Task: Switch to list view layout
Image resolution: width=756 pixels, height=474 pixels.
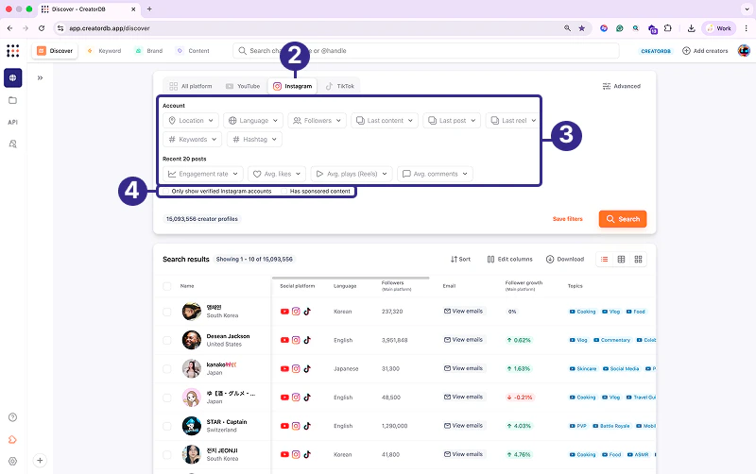Action: pos(604,259)
